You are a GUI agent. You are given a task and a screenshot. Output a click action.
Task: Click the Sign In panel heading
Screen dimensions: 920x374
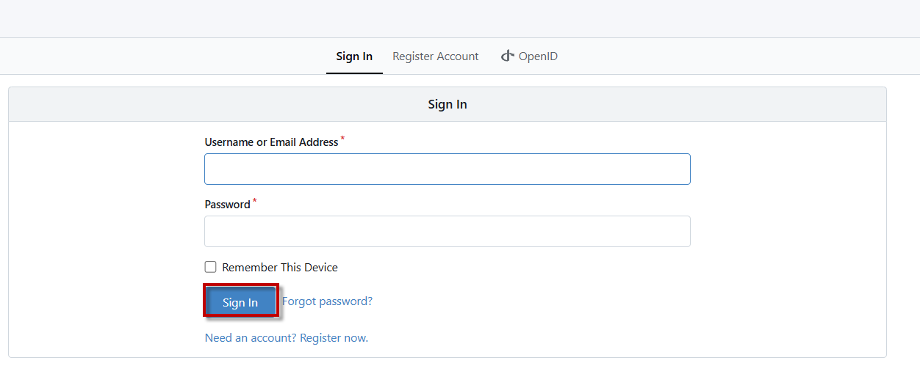click(447, 104)
